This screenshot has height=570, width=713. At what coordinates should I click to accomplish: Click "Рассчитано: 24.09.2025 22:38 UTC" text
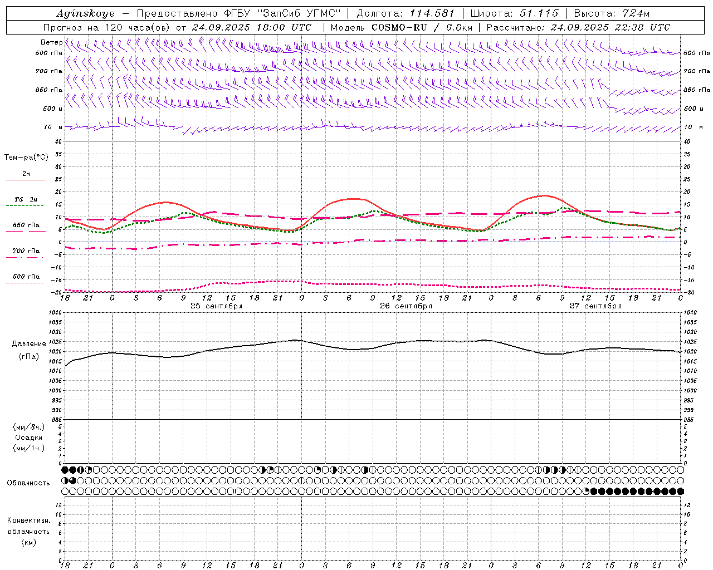click(x=578, y=27)
